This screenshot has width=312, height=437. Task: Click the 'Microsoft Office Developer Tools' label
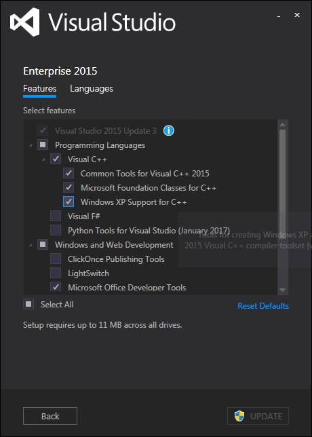coord(127,287)
